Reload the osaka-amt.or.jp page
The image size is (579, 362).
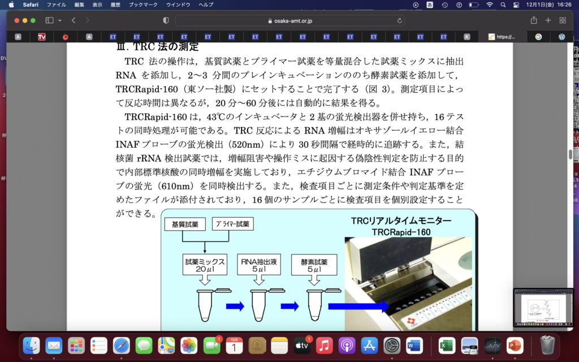400,20
